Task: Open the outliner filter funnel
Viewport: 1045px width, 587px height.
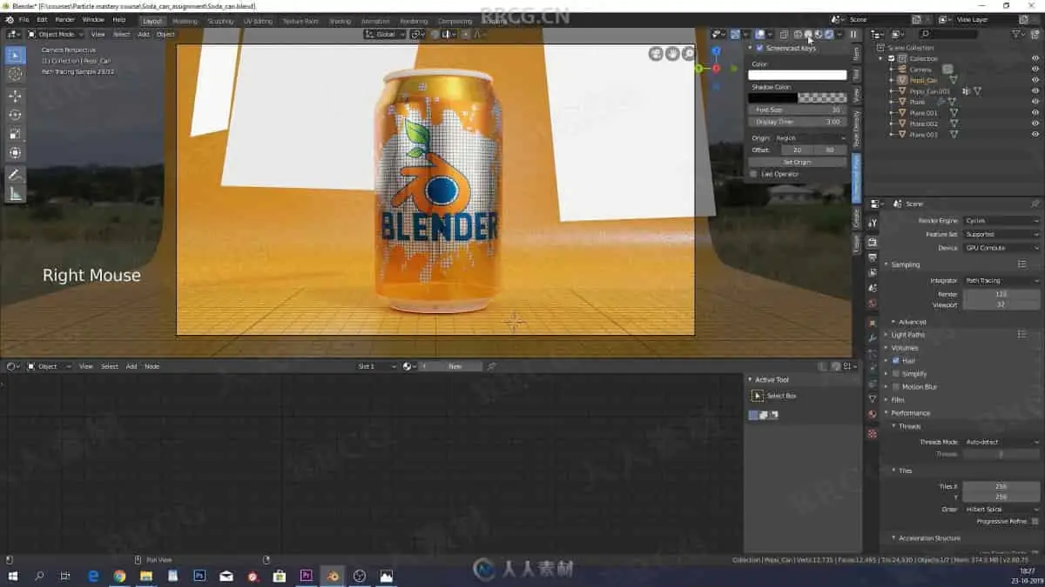Action: point(1018,34)
